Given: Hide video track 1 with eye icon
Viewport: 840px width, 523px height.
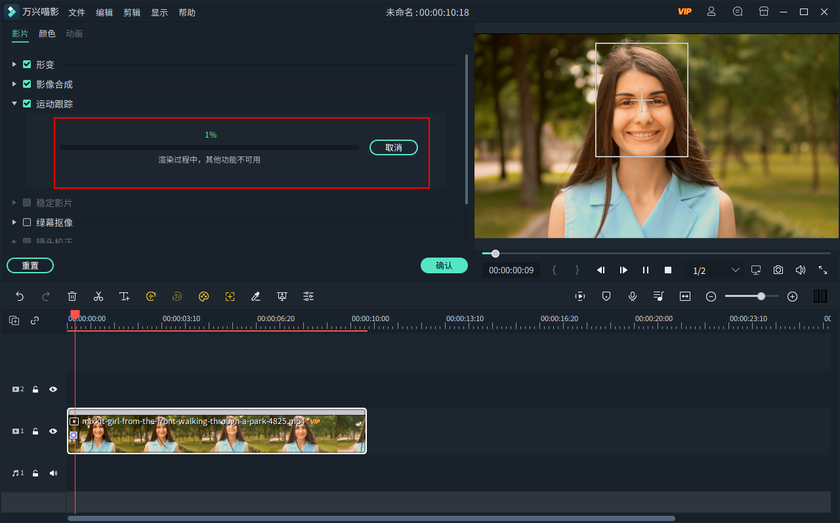Looking at the screenshot, I should tap(53, 431).
